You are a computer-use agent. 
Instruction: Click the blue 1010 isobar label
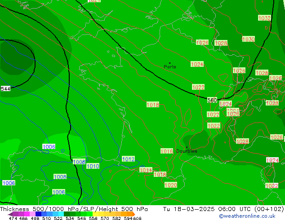93,166
